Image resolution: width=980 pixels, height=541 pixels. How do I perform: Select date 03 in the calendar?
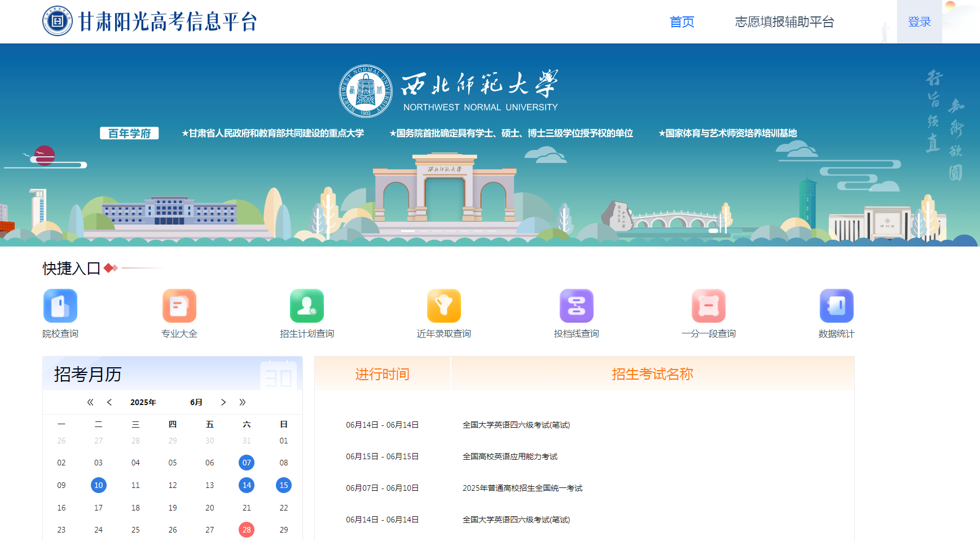(99, 463)
